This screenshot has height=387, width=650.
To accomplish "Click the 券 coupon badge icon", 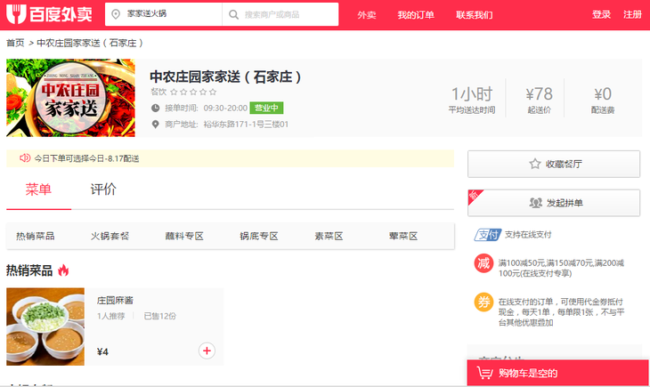I will (x=483, y=302).
